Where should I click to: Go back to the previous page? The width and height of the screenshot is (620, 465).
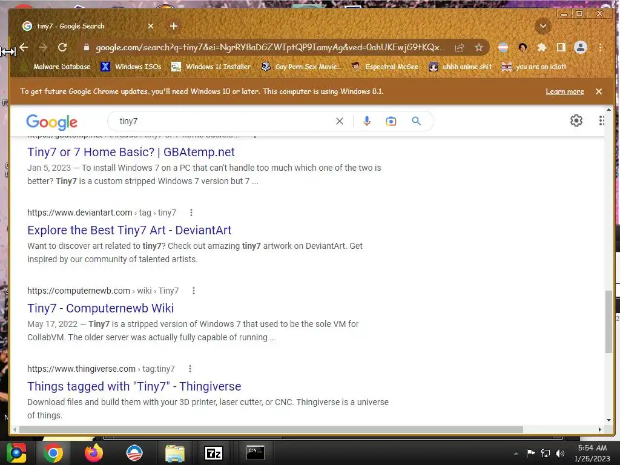[x=24, y=47]
